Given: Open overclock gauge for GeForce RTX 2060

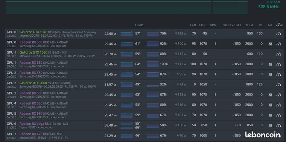Looking at the screenshot, I should tap(278, 84).
